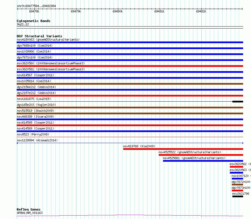
Task: Click the red bar under nsv819768
Action: coord(183,149)
